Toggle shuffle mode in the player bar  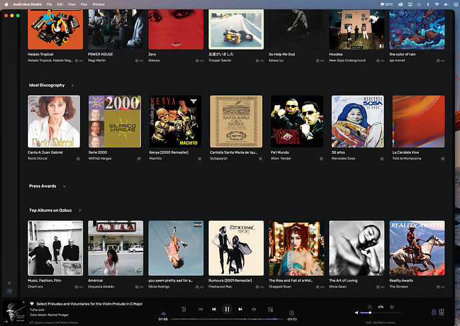coord(201,309)
